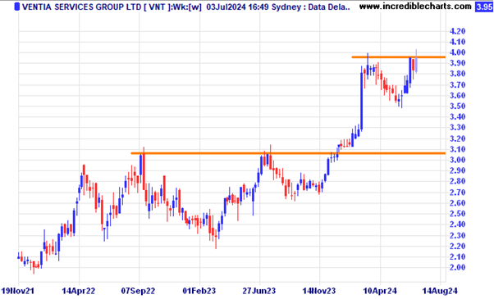This screenshot has height=299, width=494.
Task: Click the www.incrediblecharts.com link text
Action: tap(415, 7)
